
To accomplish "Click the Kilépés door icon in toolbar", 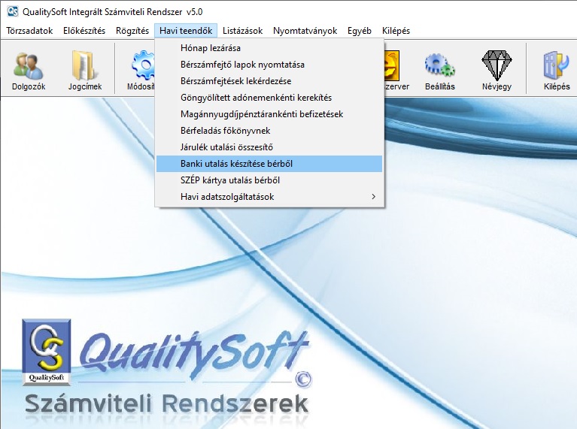I will coord(556,69).
